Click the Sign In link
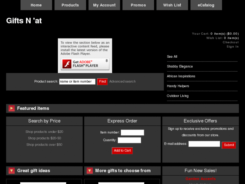The width and height of the screenshot is (245, 184). (233, 47)
